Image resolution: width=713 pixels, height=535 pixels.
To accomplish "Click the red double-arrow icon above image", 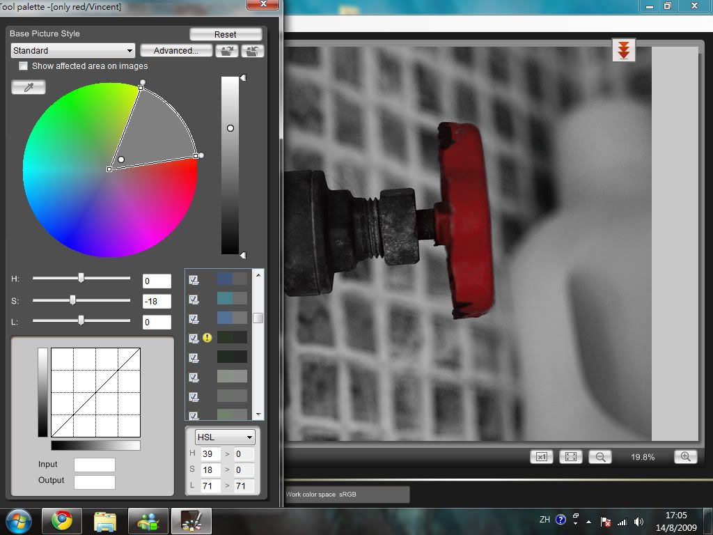I will (624, 50).
